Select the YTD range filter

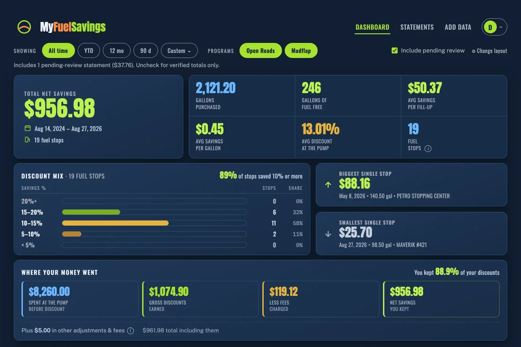[89, 51]
